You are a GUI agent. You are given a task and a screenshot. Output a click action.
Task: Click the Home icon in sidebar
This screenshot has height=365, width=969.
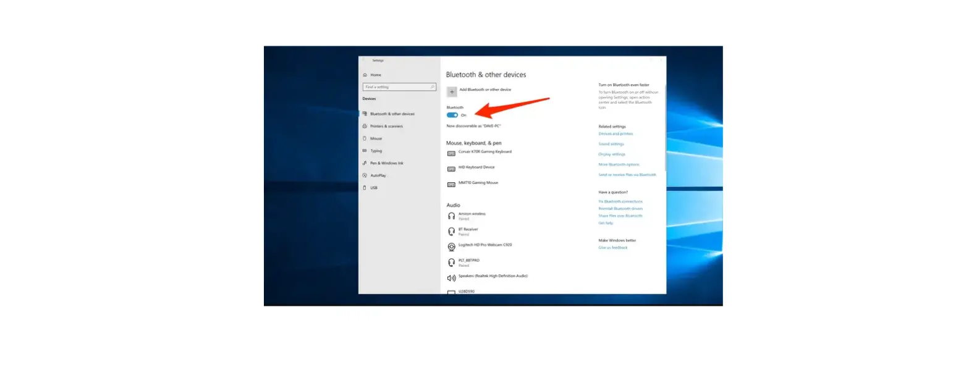pyautogui.click(x=365, y=75)
